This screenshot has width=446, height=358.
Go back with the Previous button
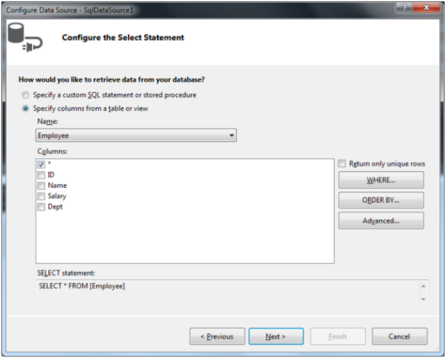coord(217,336)
